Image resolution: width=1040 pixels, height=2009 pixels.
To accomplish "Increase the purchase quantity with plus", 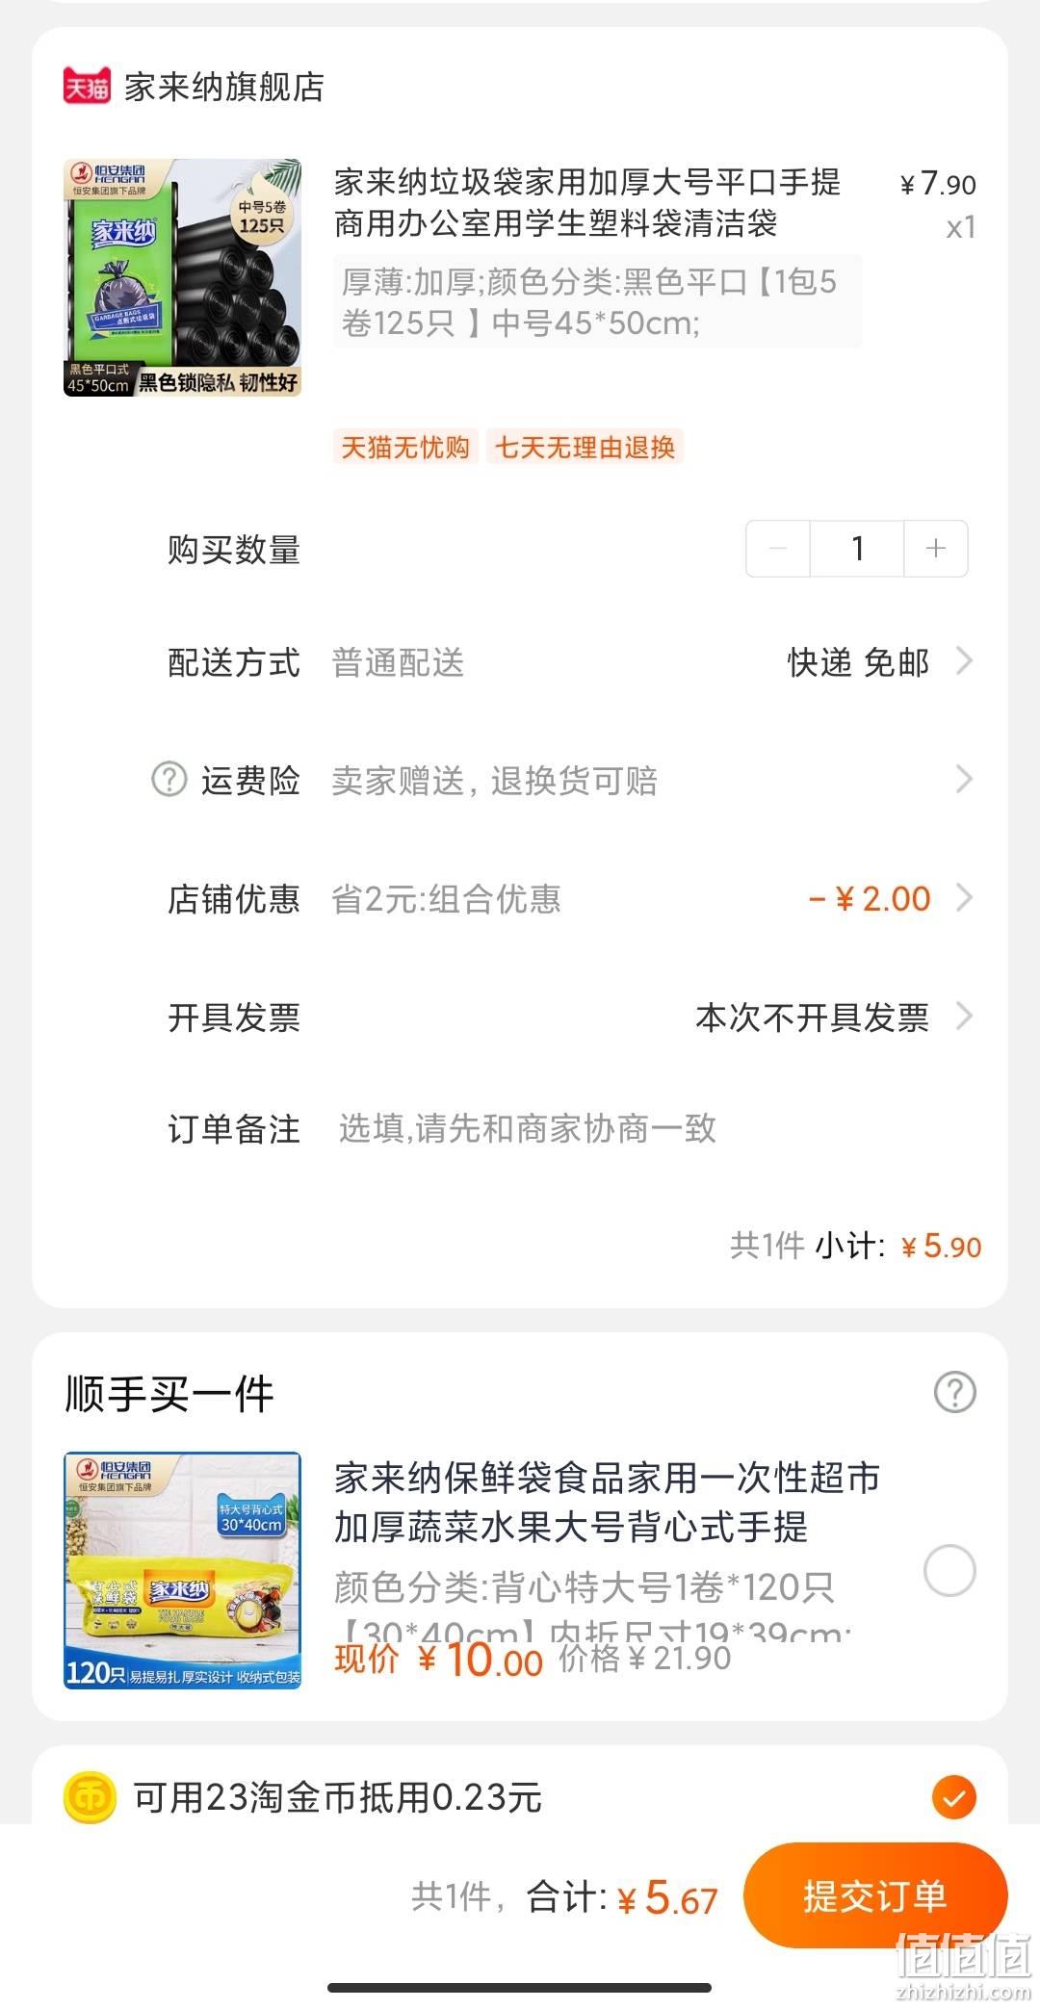I will click(935, 549).
